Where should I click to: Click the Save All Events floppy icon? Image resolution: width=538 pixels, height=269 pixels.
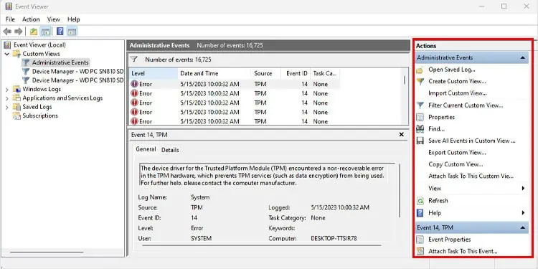click(x=420, y=141)
